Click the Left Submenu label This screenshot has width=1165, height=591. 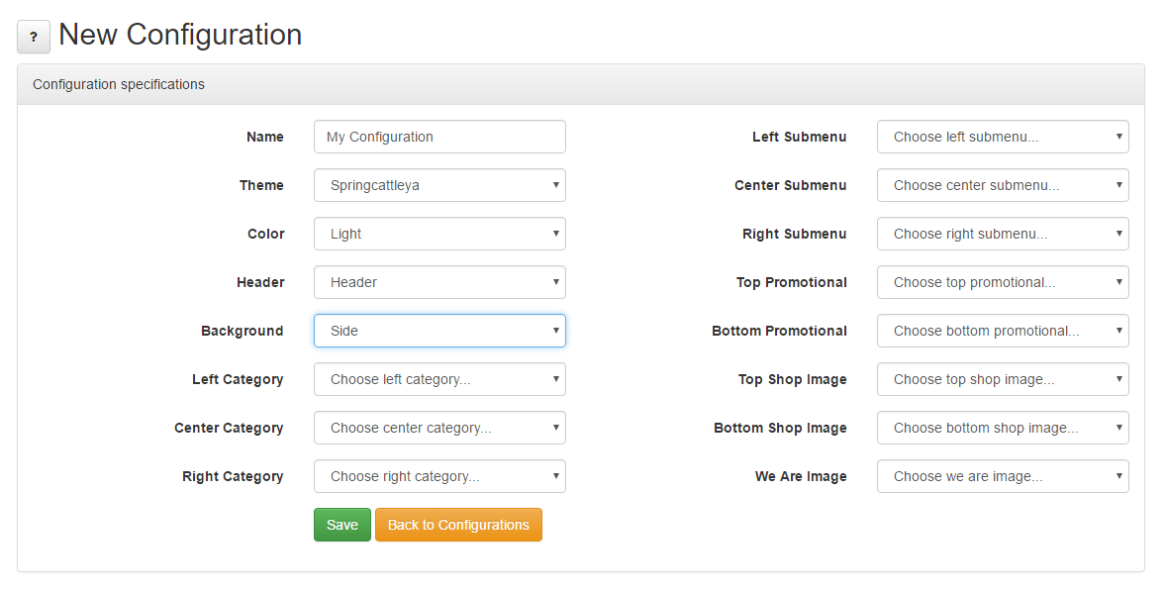click(800, 137)
